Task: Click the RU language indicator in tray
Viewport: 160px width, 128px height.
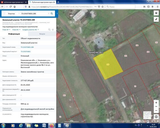Action: click(136, 125)
